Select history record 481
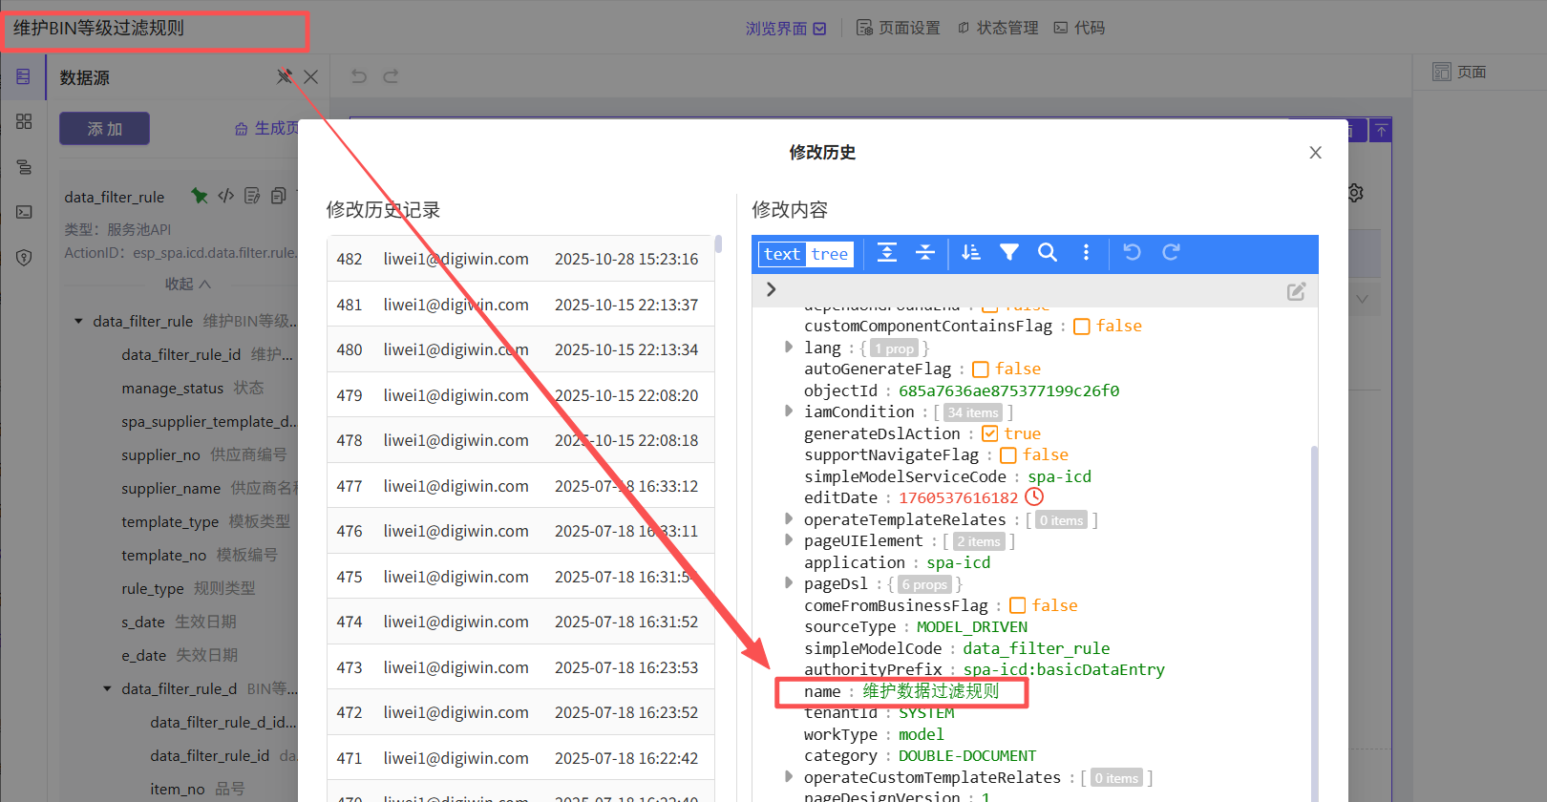Viewport: 1547px width, 802px height. pyautogui.click(x=519, y=305)
